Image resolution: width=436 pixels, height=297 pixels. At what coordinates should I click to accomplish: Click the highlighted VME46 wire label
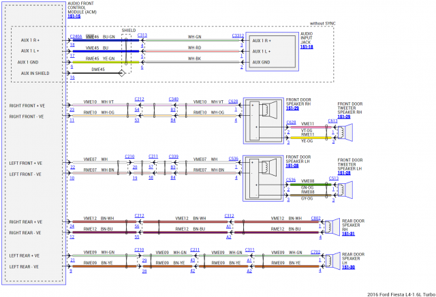pos(92,37)
